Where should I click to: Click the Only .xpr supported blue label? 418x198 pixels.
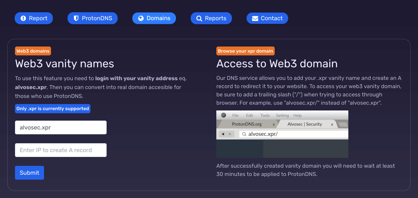(53, 109)
